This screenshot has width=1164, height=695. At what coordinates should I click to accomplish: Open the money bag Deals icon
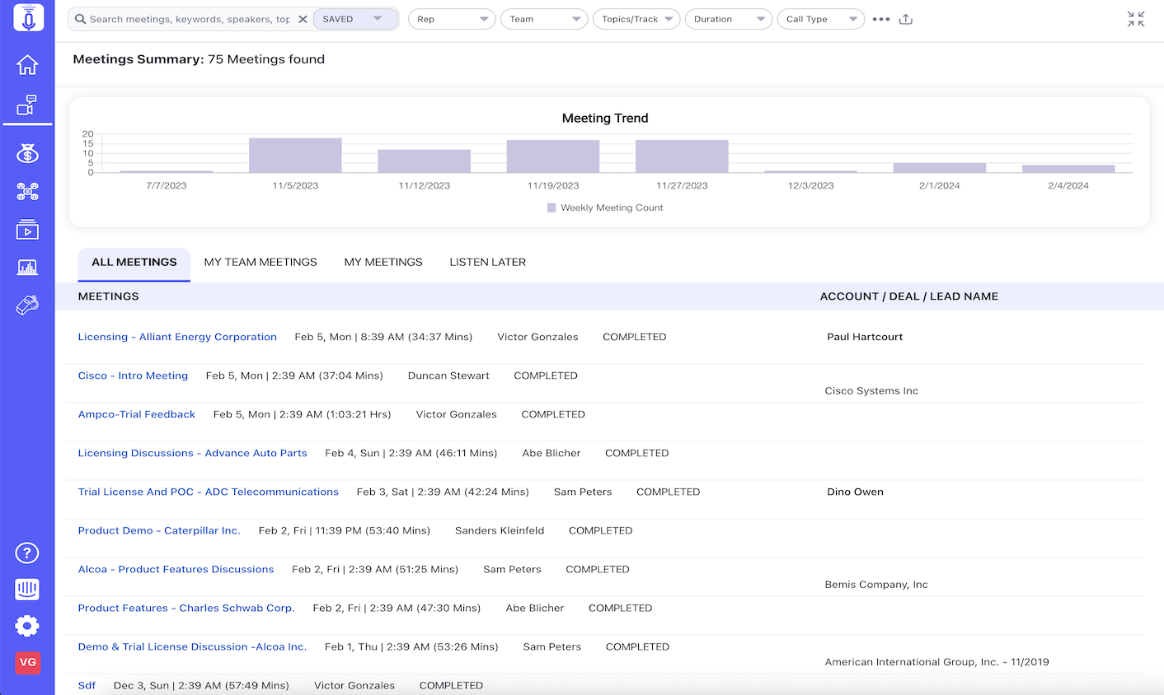[x=27, y=152]
